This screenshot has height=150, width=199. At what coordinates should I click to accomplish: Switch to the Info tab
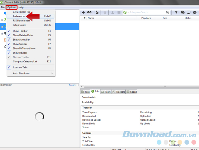coord(95,91)
